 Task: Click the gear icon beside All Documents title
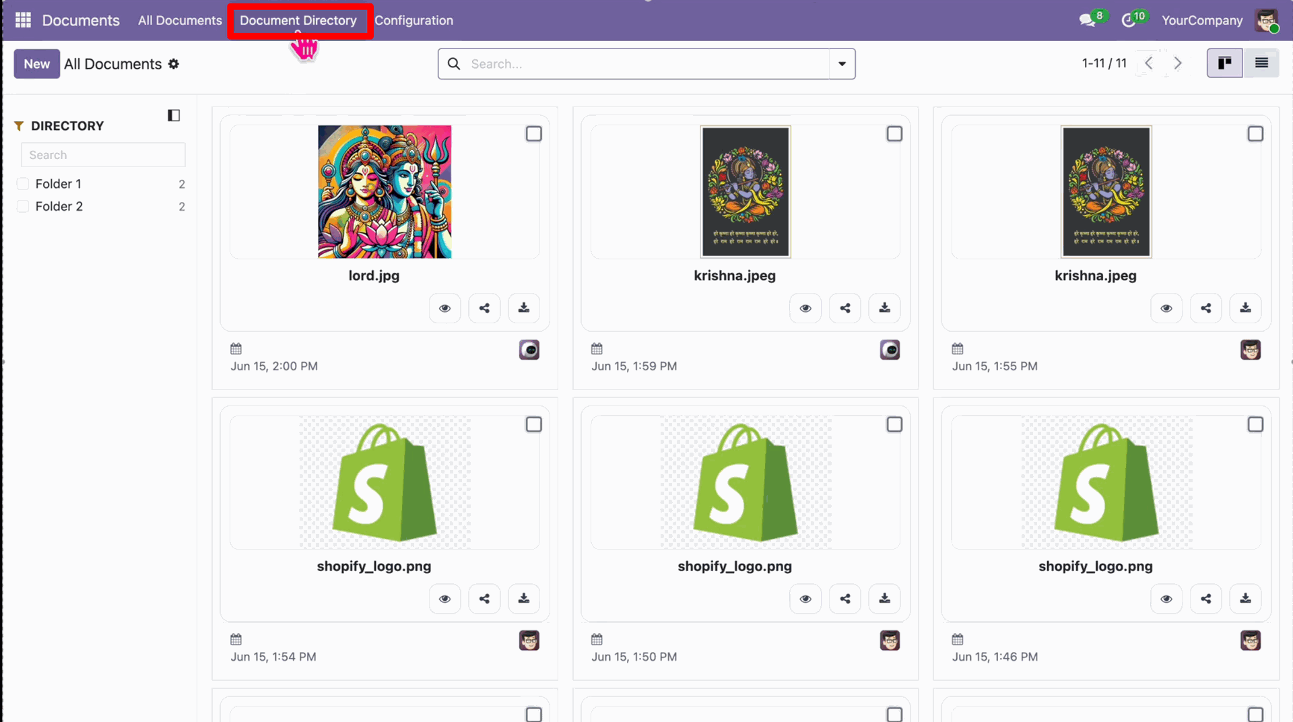tap(174, 64)
